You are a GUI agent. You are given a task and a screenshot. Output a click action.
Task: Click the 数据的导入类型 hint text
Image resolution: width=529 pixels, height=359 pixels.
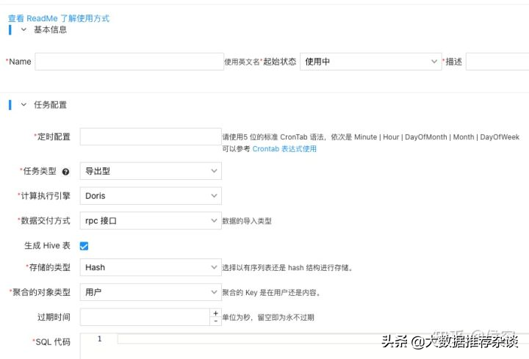247,221
